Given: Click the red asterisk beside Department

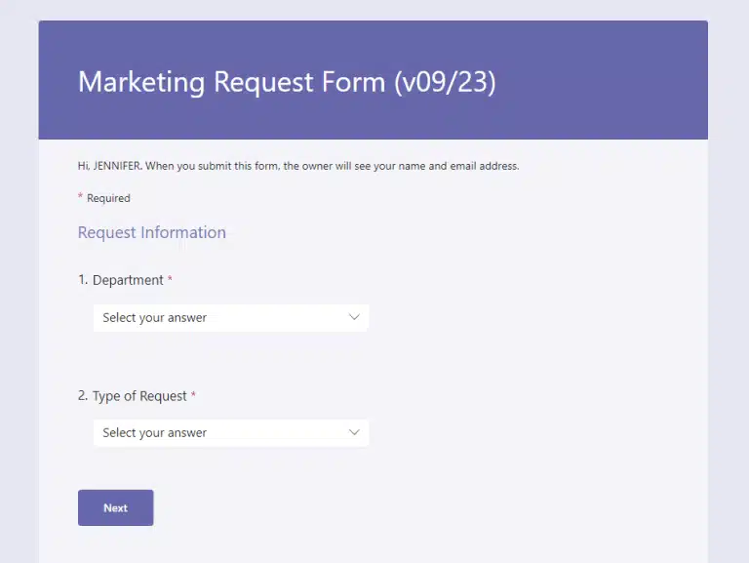Looking at the screenshot, I should [171, 280].
